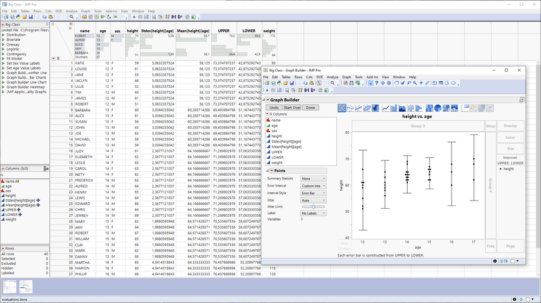Open DOE menu in main window
The image size is (541, 303).
click(58, 11)
